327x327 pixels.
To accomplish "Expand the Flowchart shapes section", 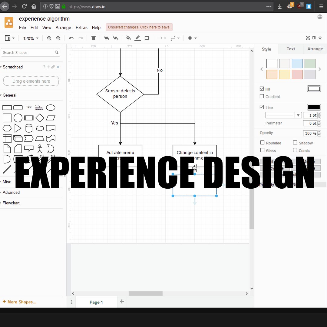I will 11,203.
